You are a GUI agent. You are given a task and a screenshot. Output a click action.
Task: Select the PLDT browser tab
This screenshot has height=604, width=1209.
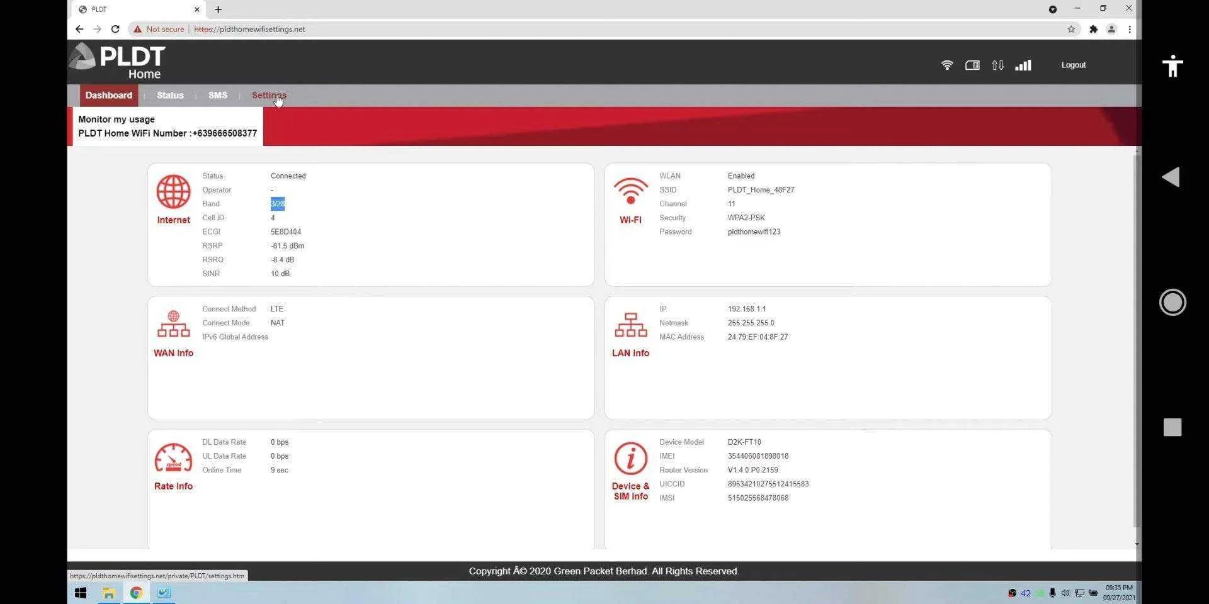click(x=139, y=9)
